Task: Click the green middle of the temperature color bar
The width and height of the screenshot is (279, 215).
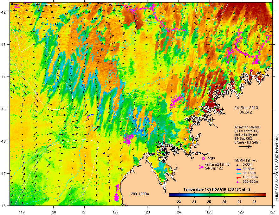Action: 217,195
